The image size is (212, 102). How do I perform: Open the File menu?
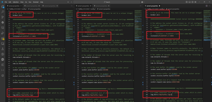[x=6, y=2]
